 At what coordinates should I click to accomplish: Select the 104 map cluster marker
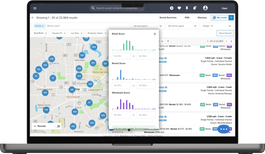tap(45, 65)
